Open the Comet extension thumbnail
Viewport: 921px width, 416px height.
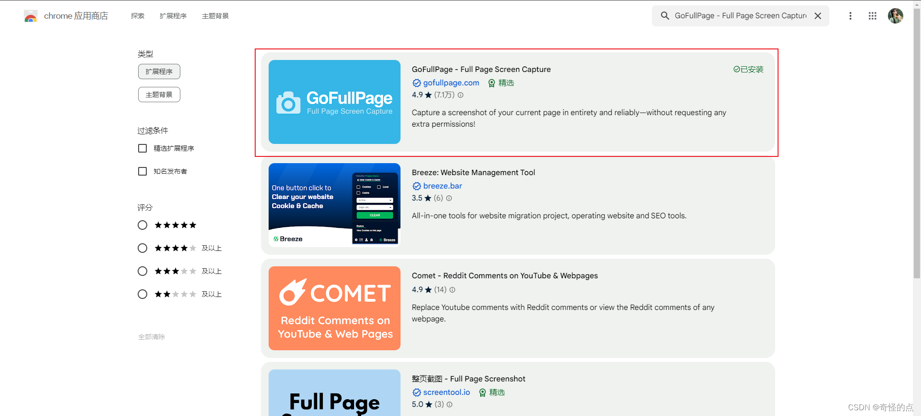(334, 308)
